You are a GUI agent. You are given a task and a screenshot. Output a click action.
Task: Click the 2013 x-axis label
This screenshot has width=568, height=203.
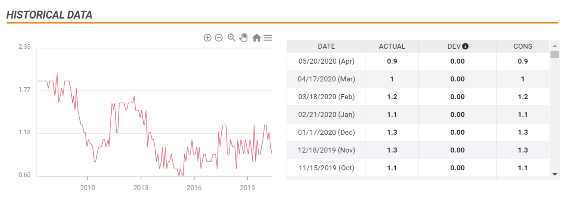(x=141, y=188)
